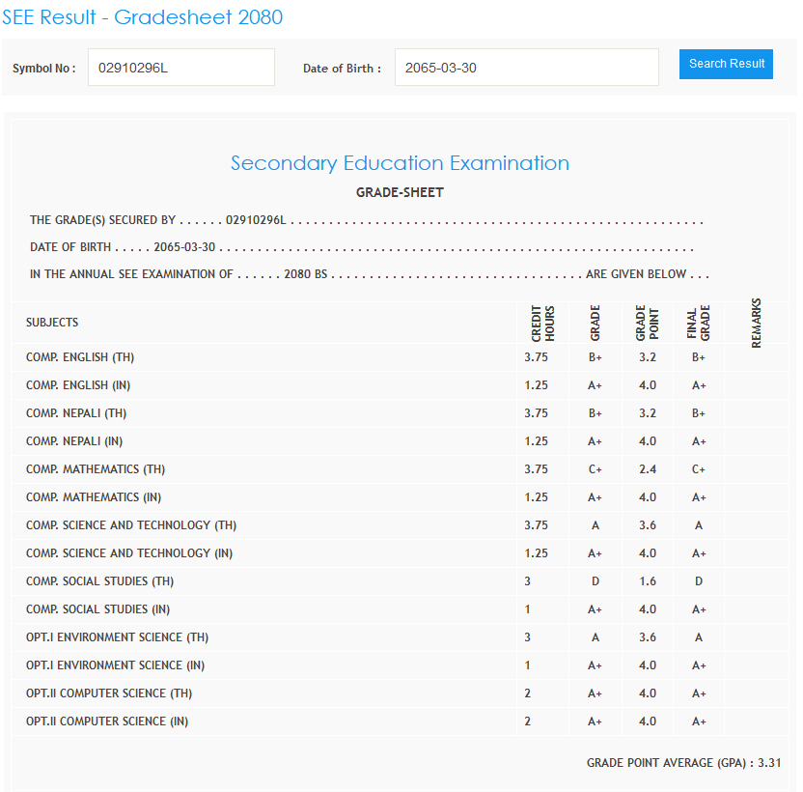Click the Date of Birth input field

pyautogui.click(x=526, y=68)
